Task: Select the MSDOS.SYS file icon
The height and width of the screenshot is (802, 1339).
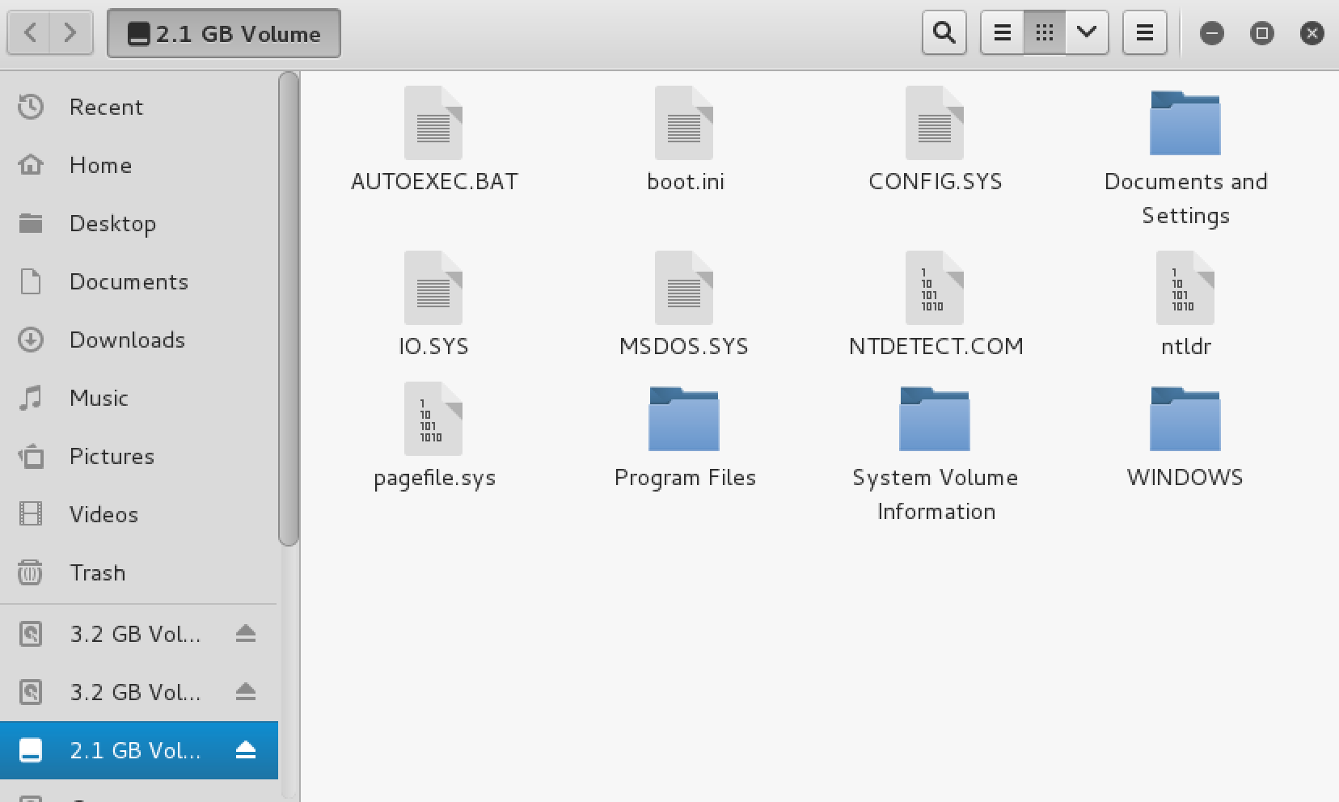Action: [684, 288]
